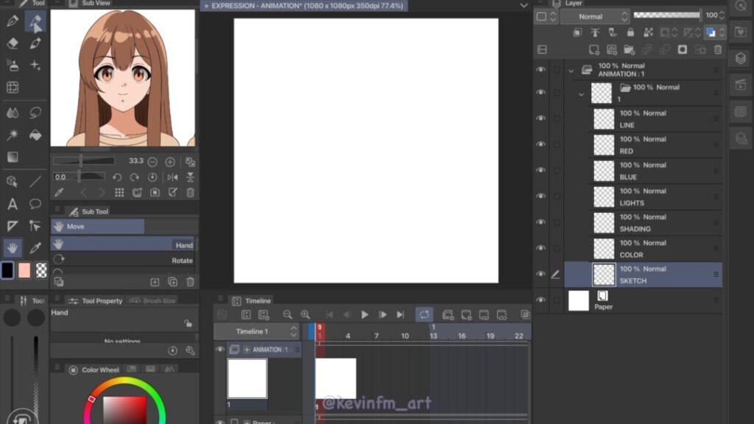This screenshot has height=424, width=754.
Task: Play the animation in timeline
Action: click(x=364, y=314)
